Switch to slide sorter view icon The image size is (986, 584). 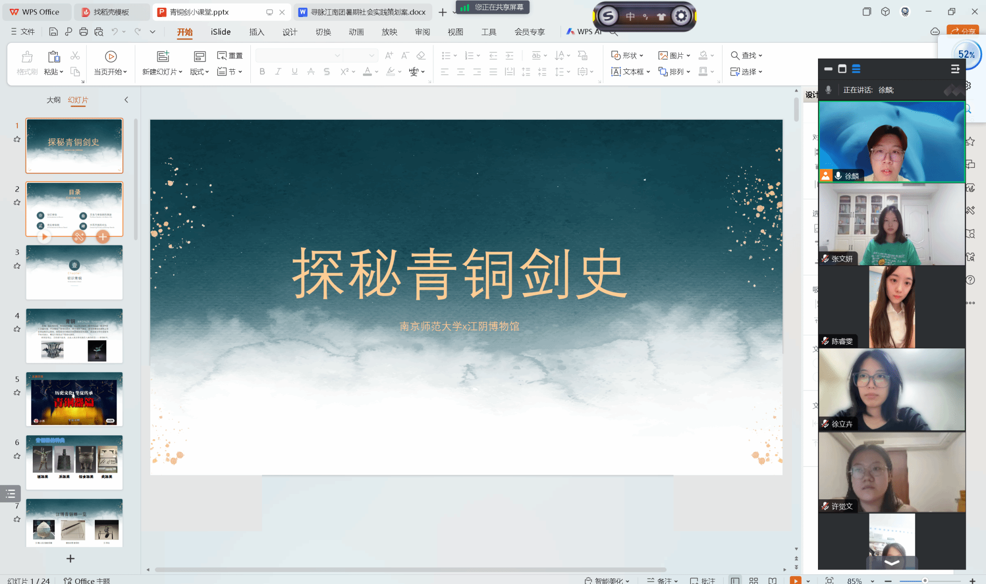tap(753, 581)
